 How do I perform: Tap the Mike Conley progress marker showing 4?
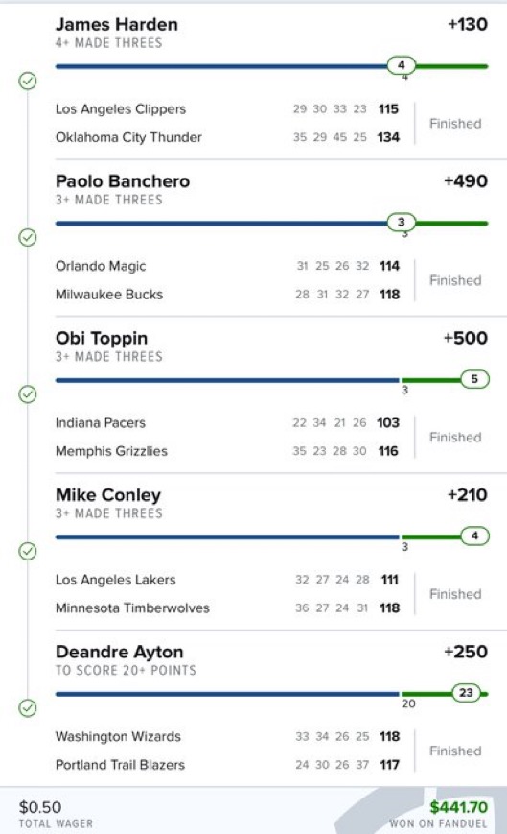474,536
